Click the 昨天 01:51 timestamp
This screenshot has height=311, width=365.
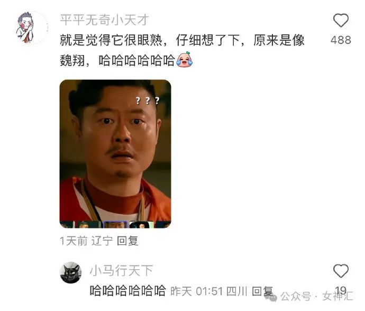pyautogui.click(x=197, y=291)
